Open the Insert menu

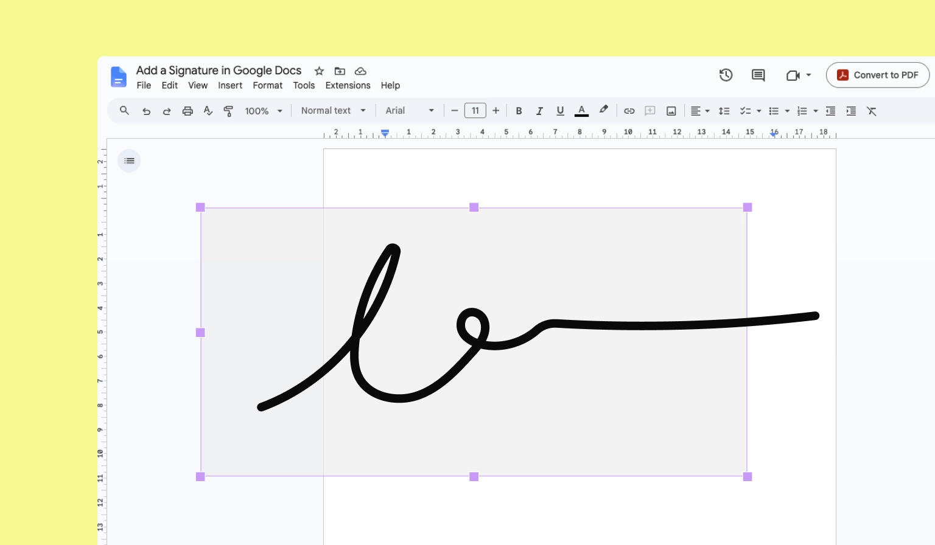tap(230, 86)
